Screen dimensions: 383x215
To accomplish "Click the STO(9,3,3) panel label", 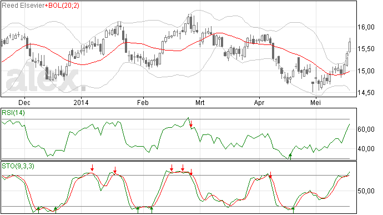I will pyautogui.click(x=18, y=166).
